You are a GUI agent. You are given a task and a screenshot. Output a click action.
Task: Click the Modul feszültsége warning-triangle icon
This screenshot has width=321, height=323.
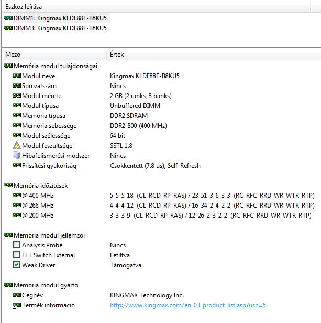click(x=17, y=145)
